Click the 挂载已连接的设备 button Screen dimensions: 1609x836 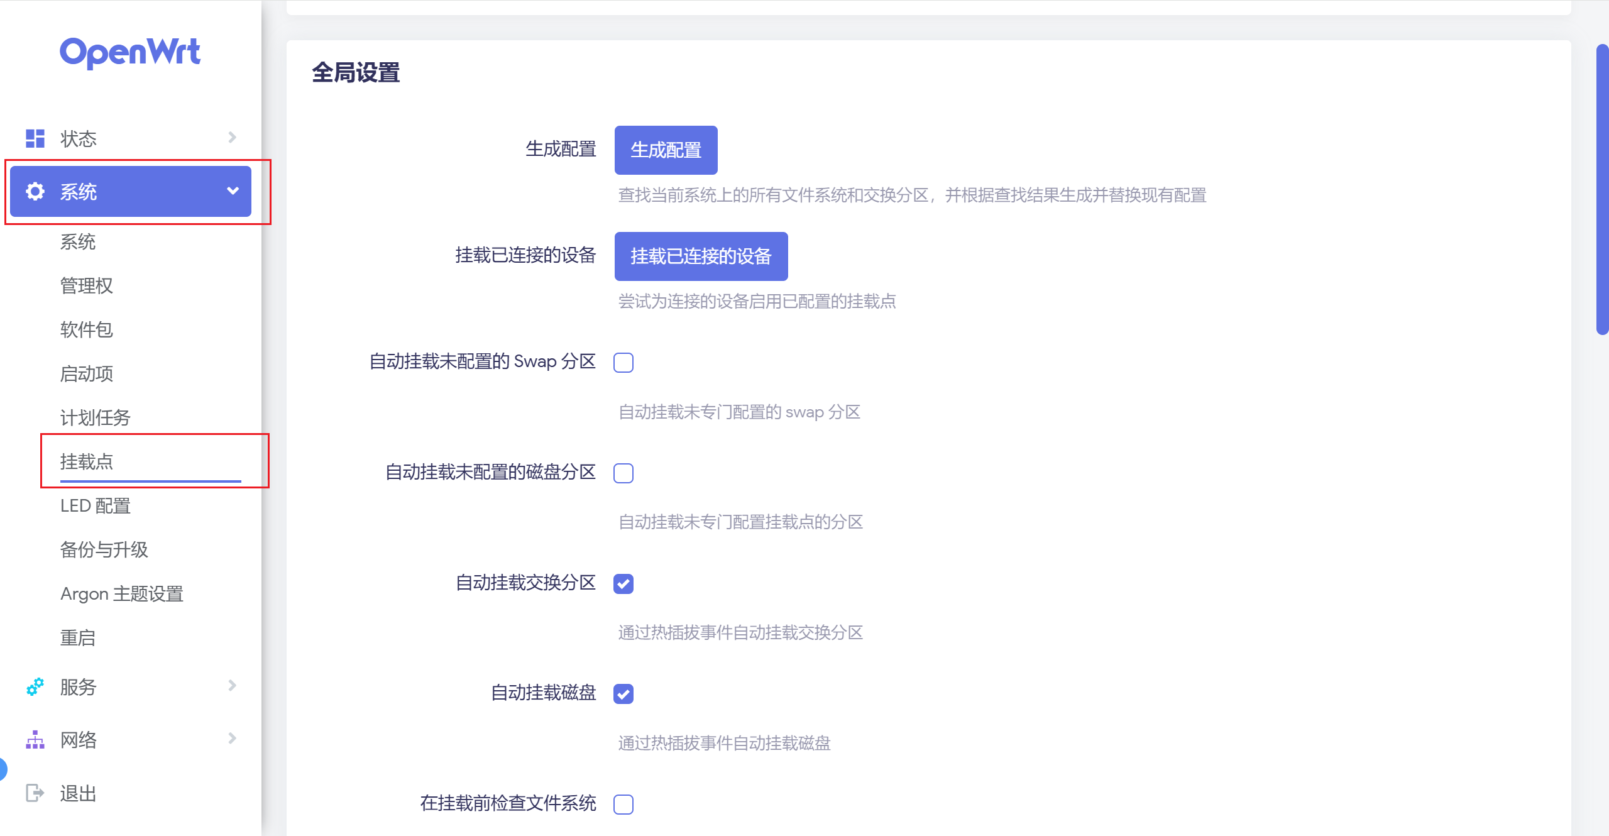pos(701,256)
